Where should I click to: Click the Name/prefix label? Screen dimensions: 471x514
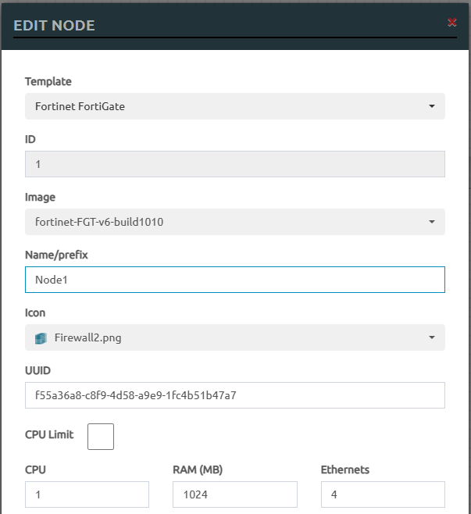(56, 255)
